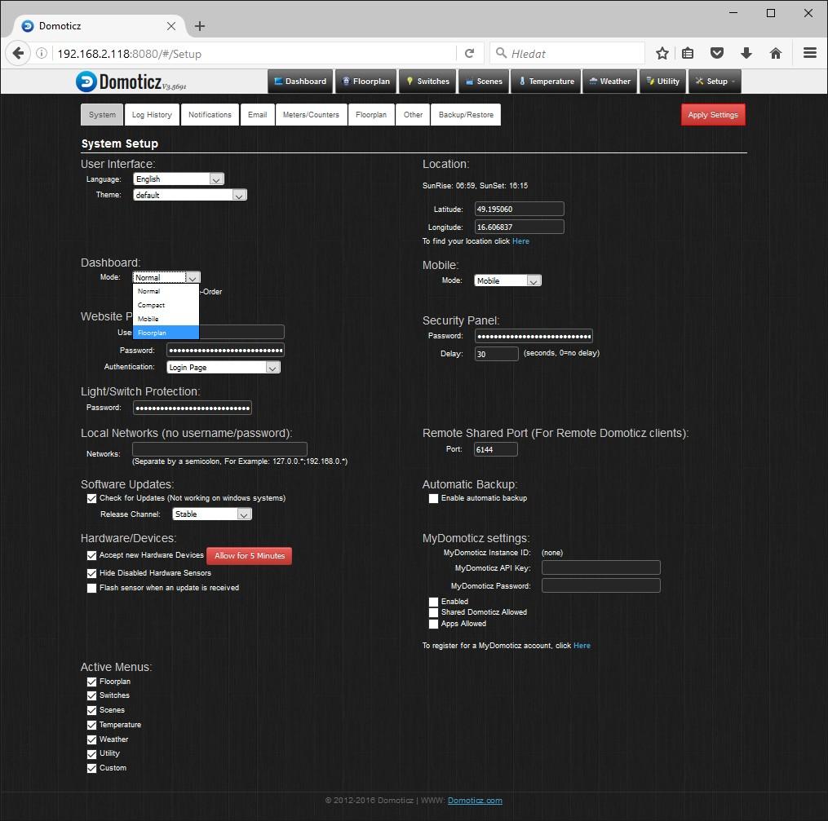
Task: Toggle Check for Updates checkbox
Action: (x=92, y=499)
